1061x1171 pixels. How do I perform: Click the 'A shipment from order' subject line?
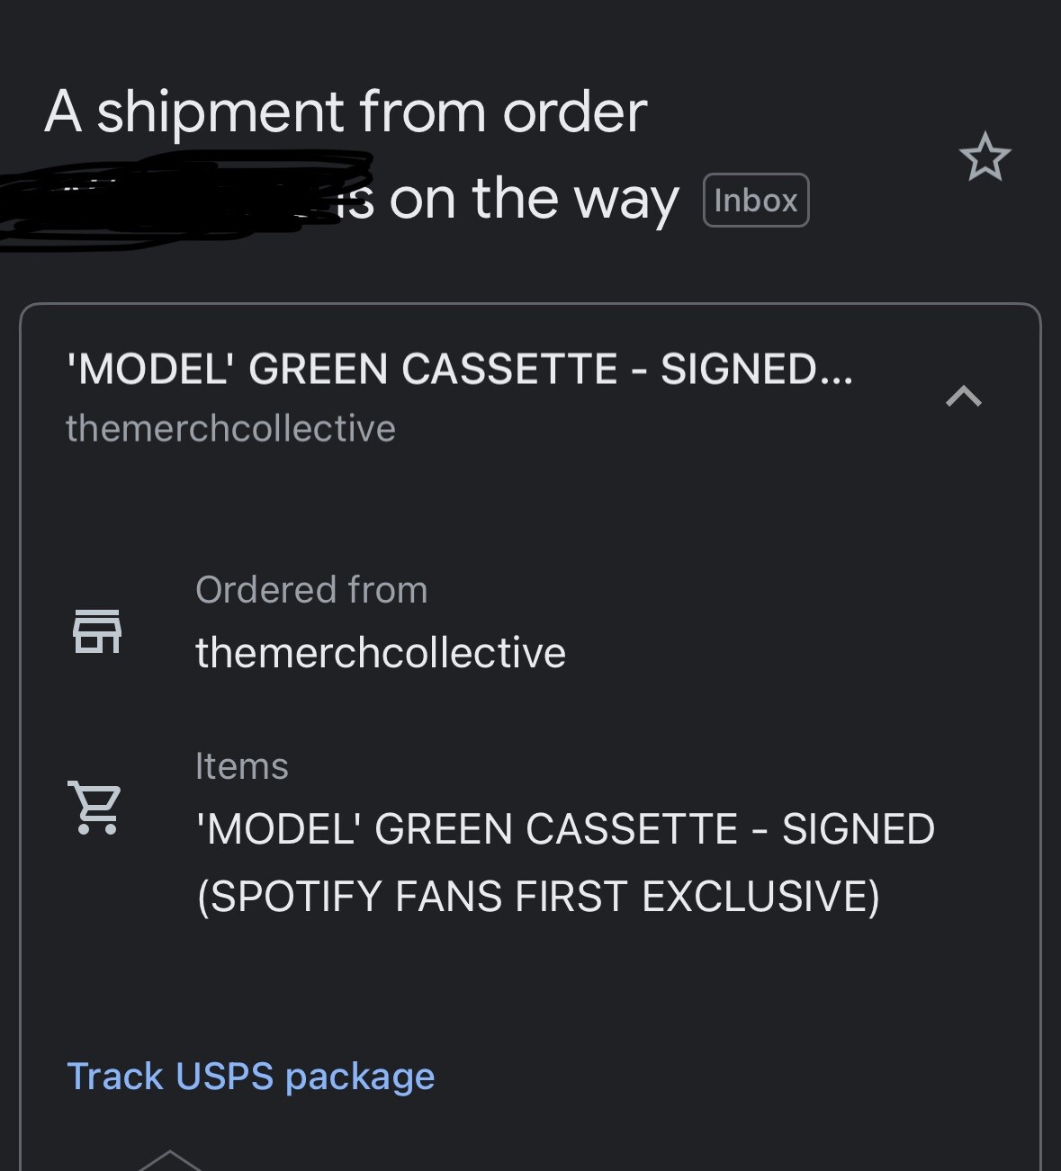tap(346, 112)
